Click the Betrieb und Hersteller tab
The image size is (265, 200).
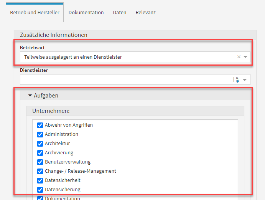35,13
